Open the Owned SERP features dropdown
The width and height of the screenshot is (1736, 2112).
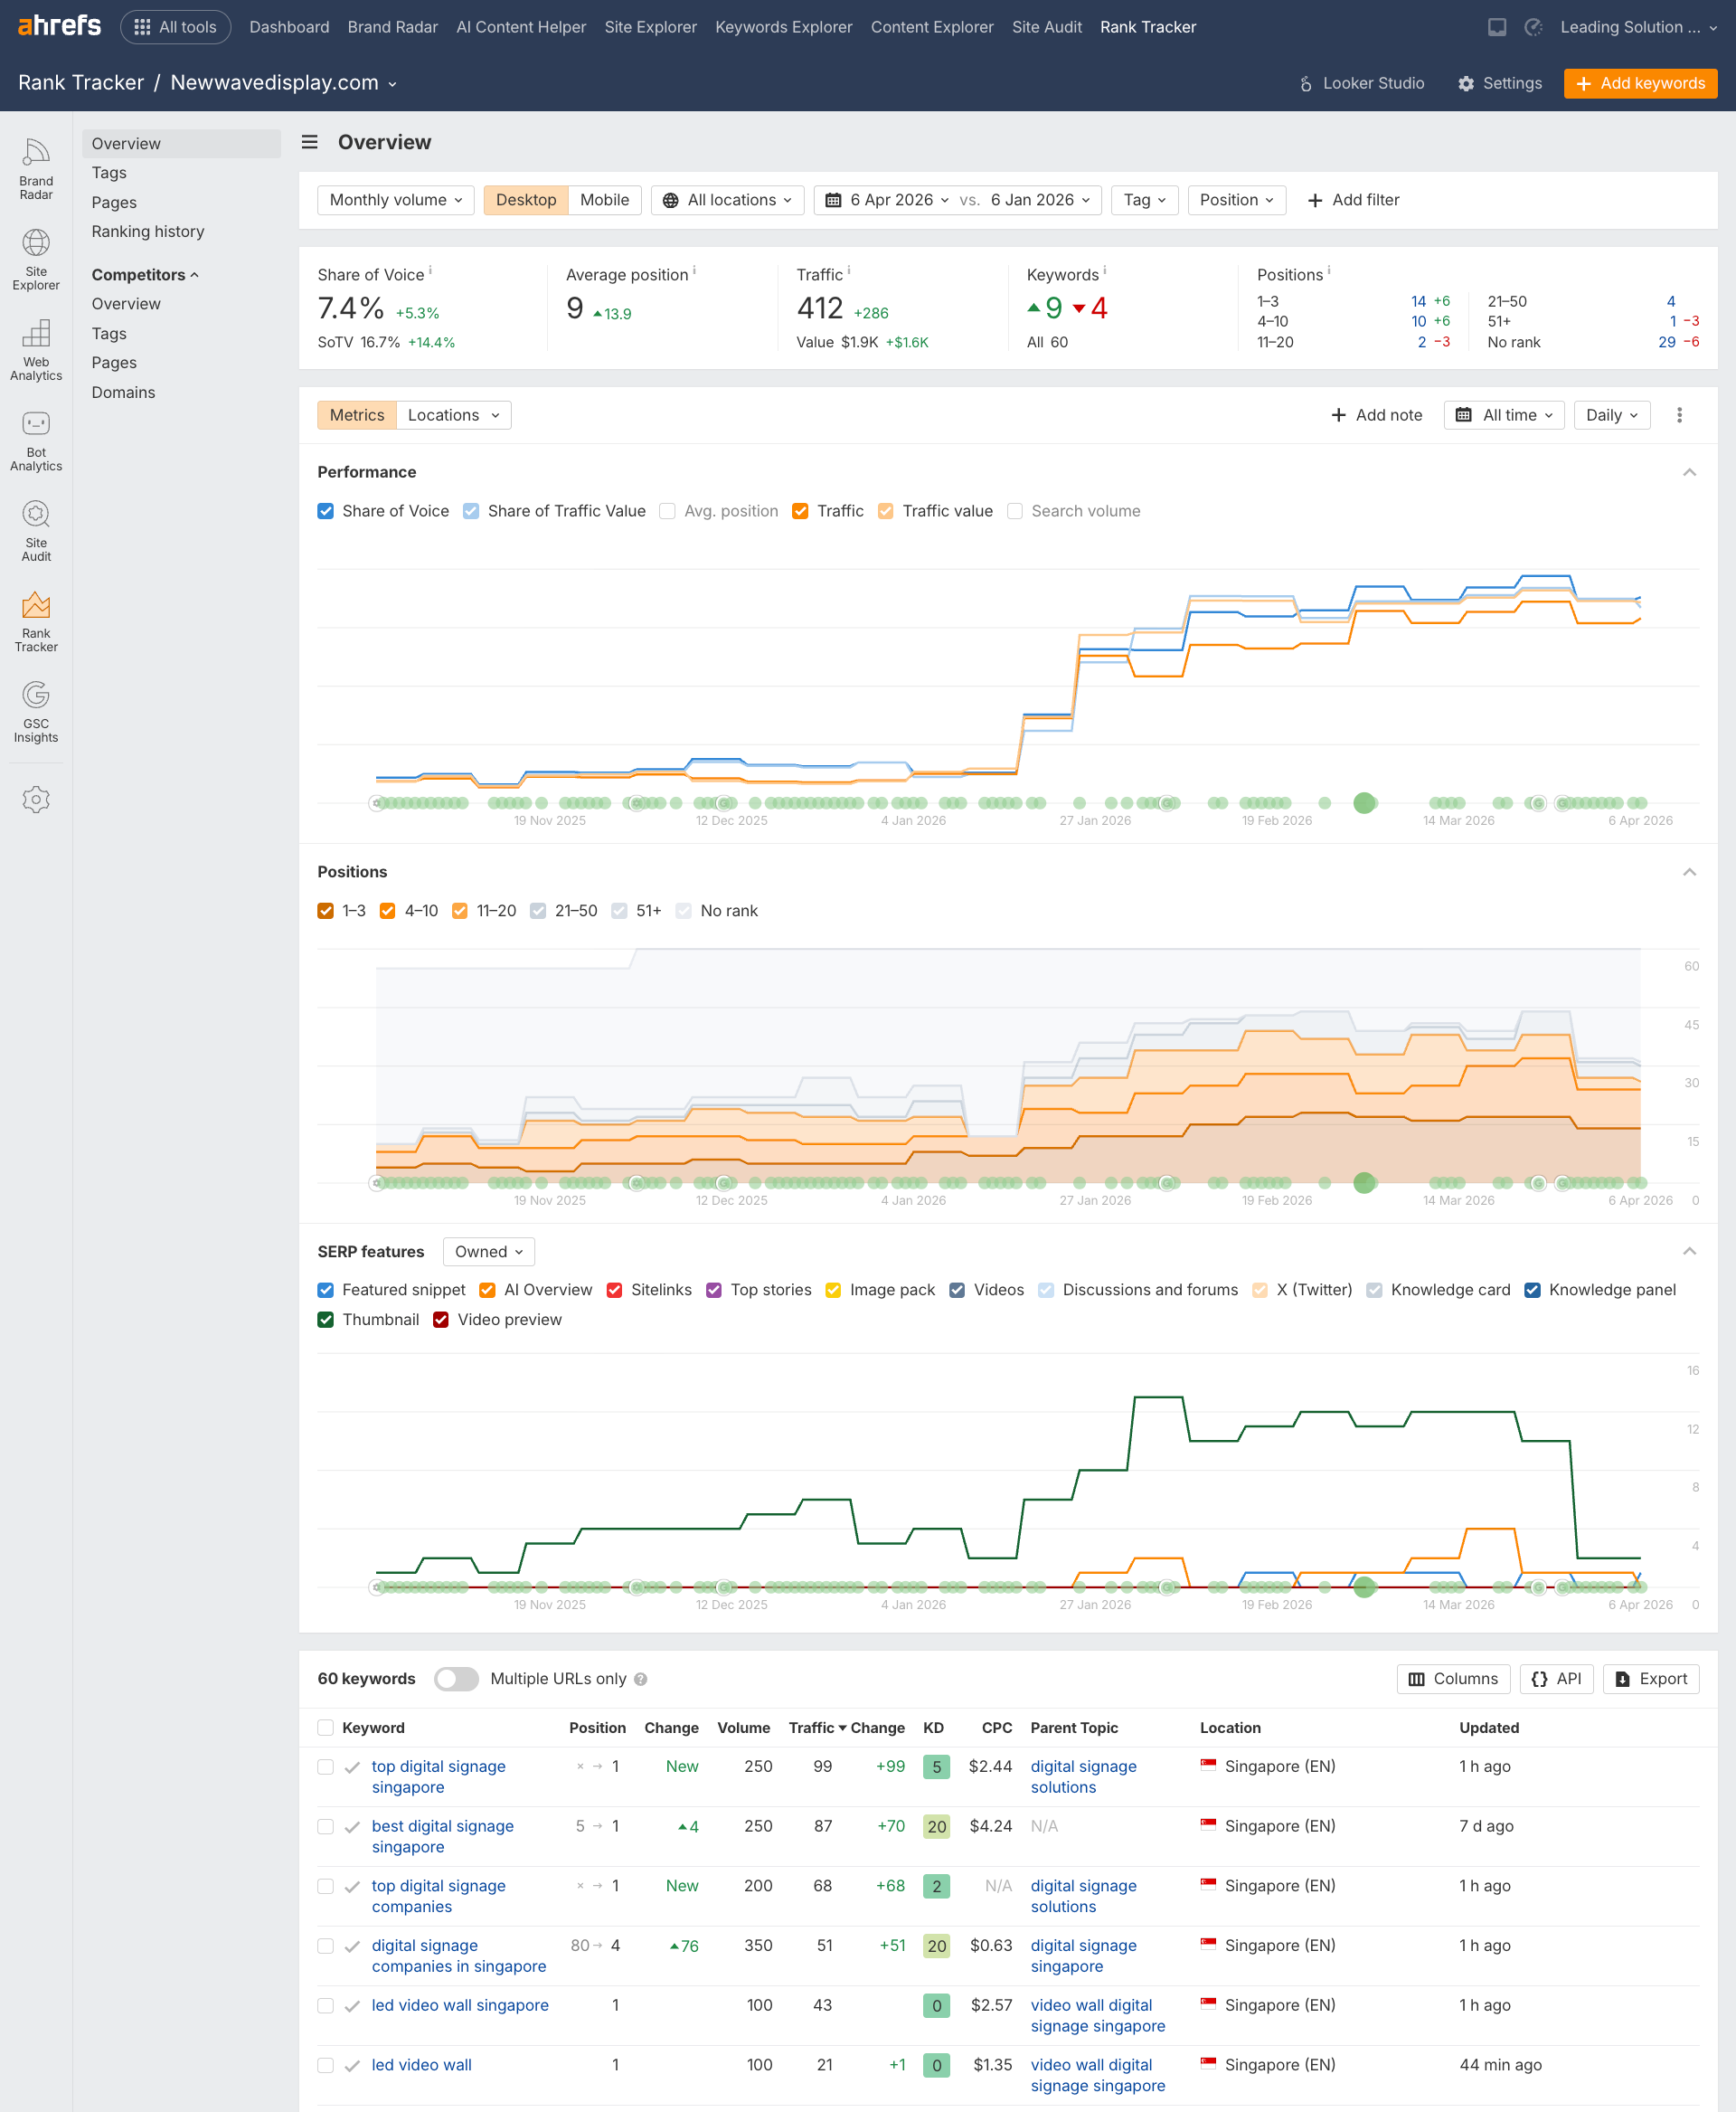pyautogui.click(x=488, y=1252)
